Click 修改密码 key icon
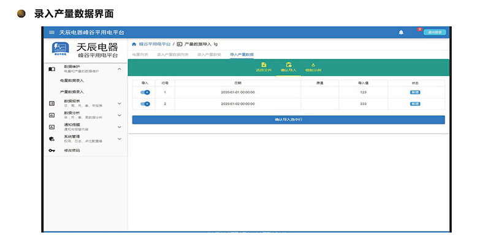Screen dimensions: 488x235 pyautogui.click(x=51, y=151)
